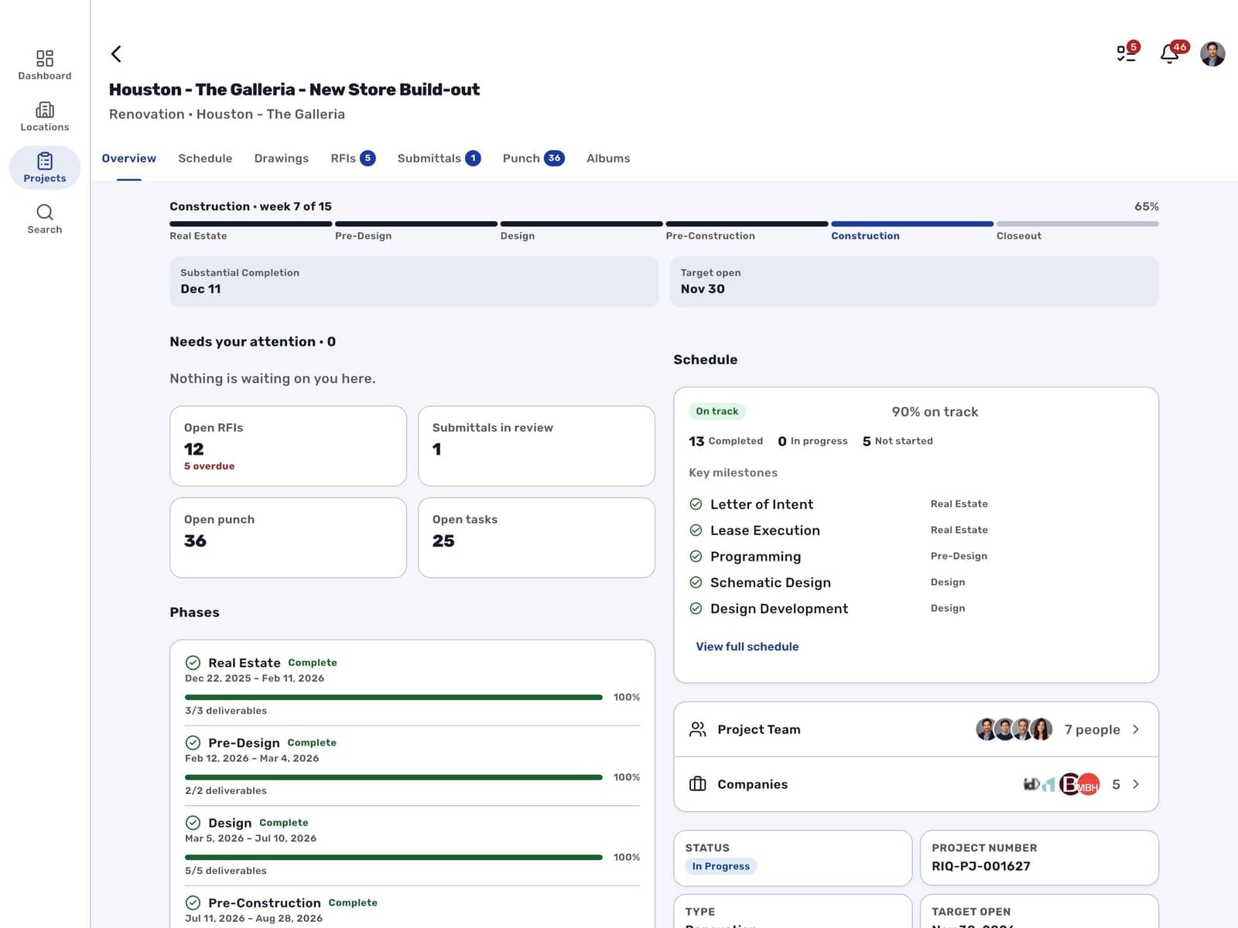The height and width of the screenshot is (928, 1238).
Task: Click the Real Estate phase 100% progress bar
Action: point(393,698)
